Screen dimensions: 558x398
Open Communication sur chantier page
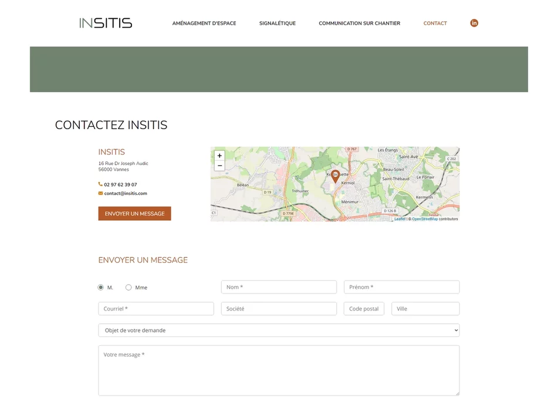[x=359, y=23]
